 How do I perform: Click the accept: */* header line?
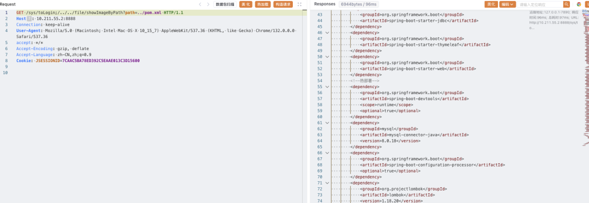29,42
